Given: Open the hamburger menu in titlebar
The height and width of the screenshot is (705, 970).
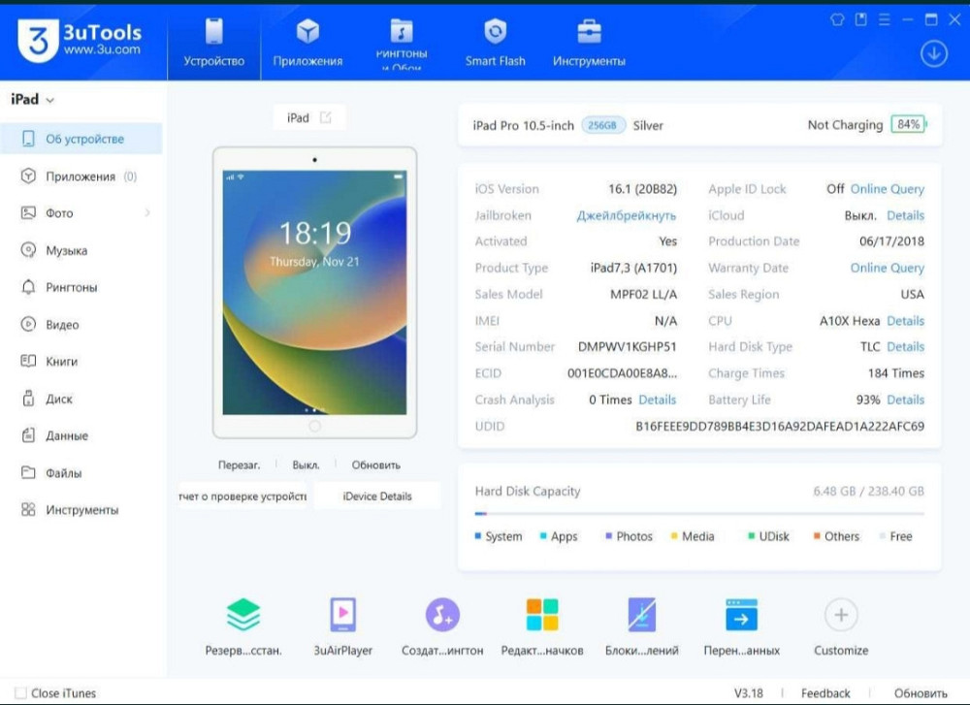Looking at the screenshot, I should click(x=884, y=18).
